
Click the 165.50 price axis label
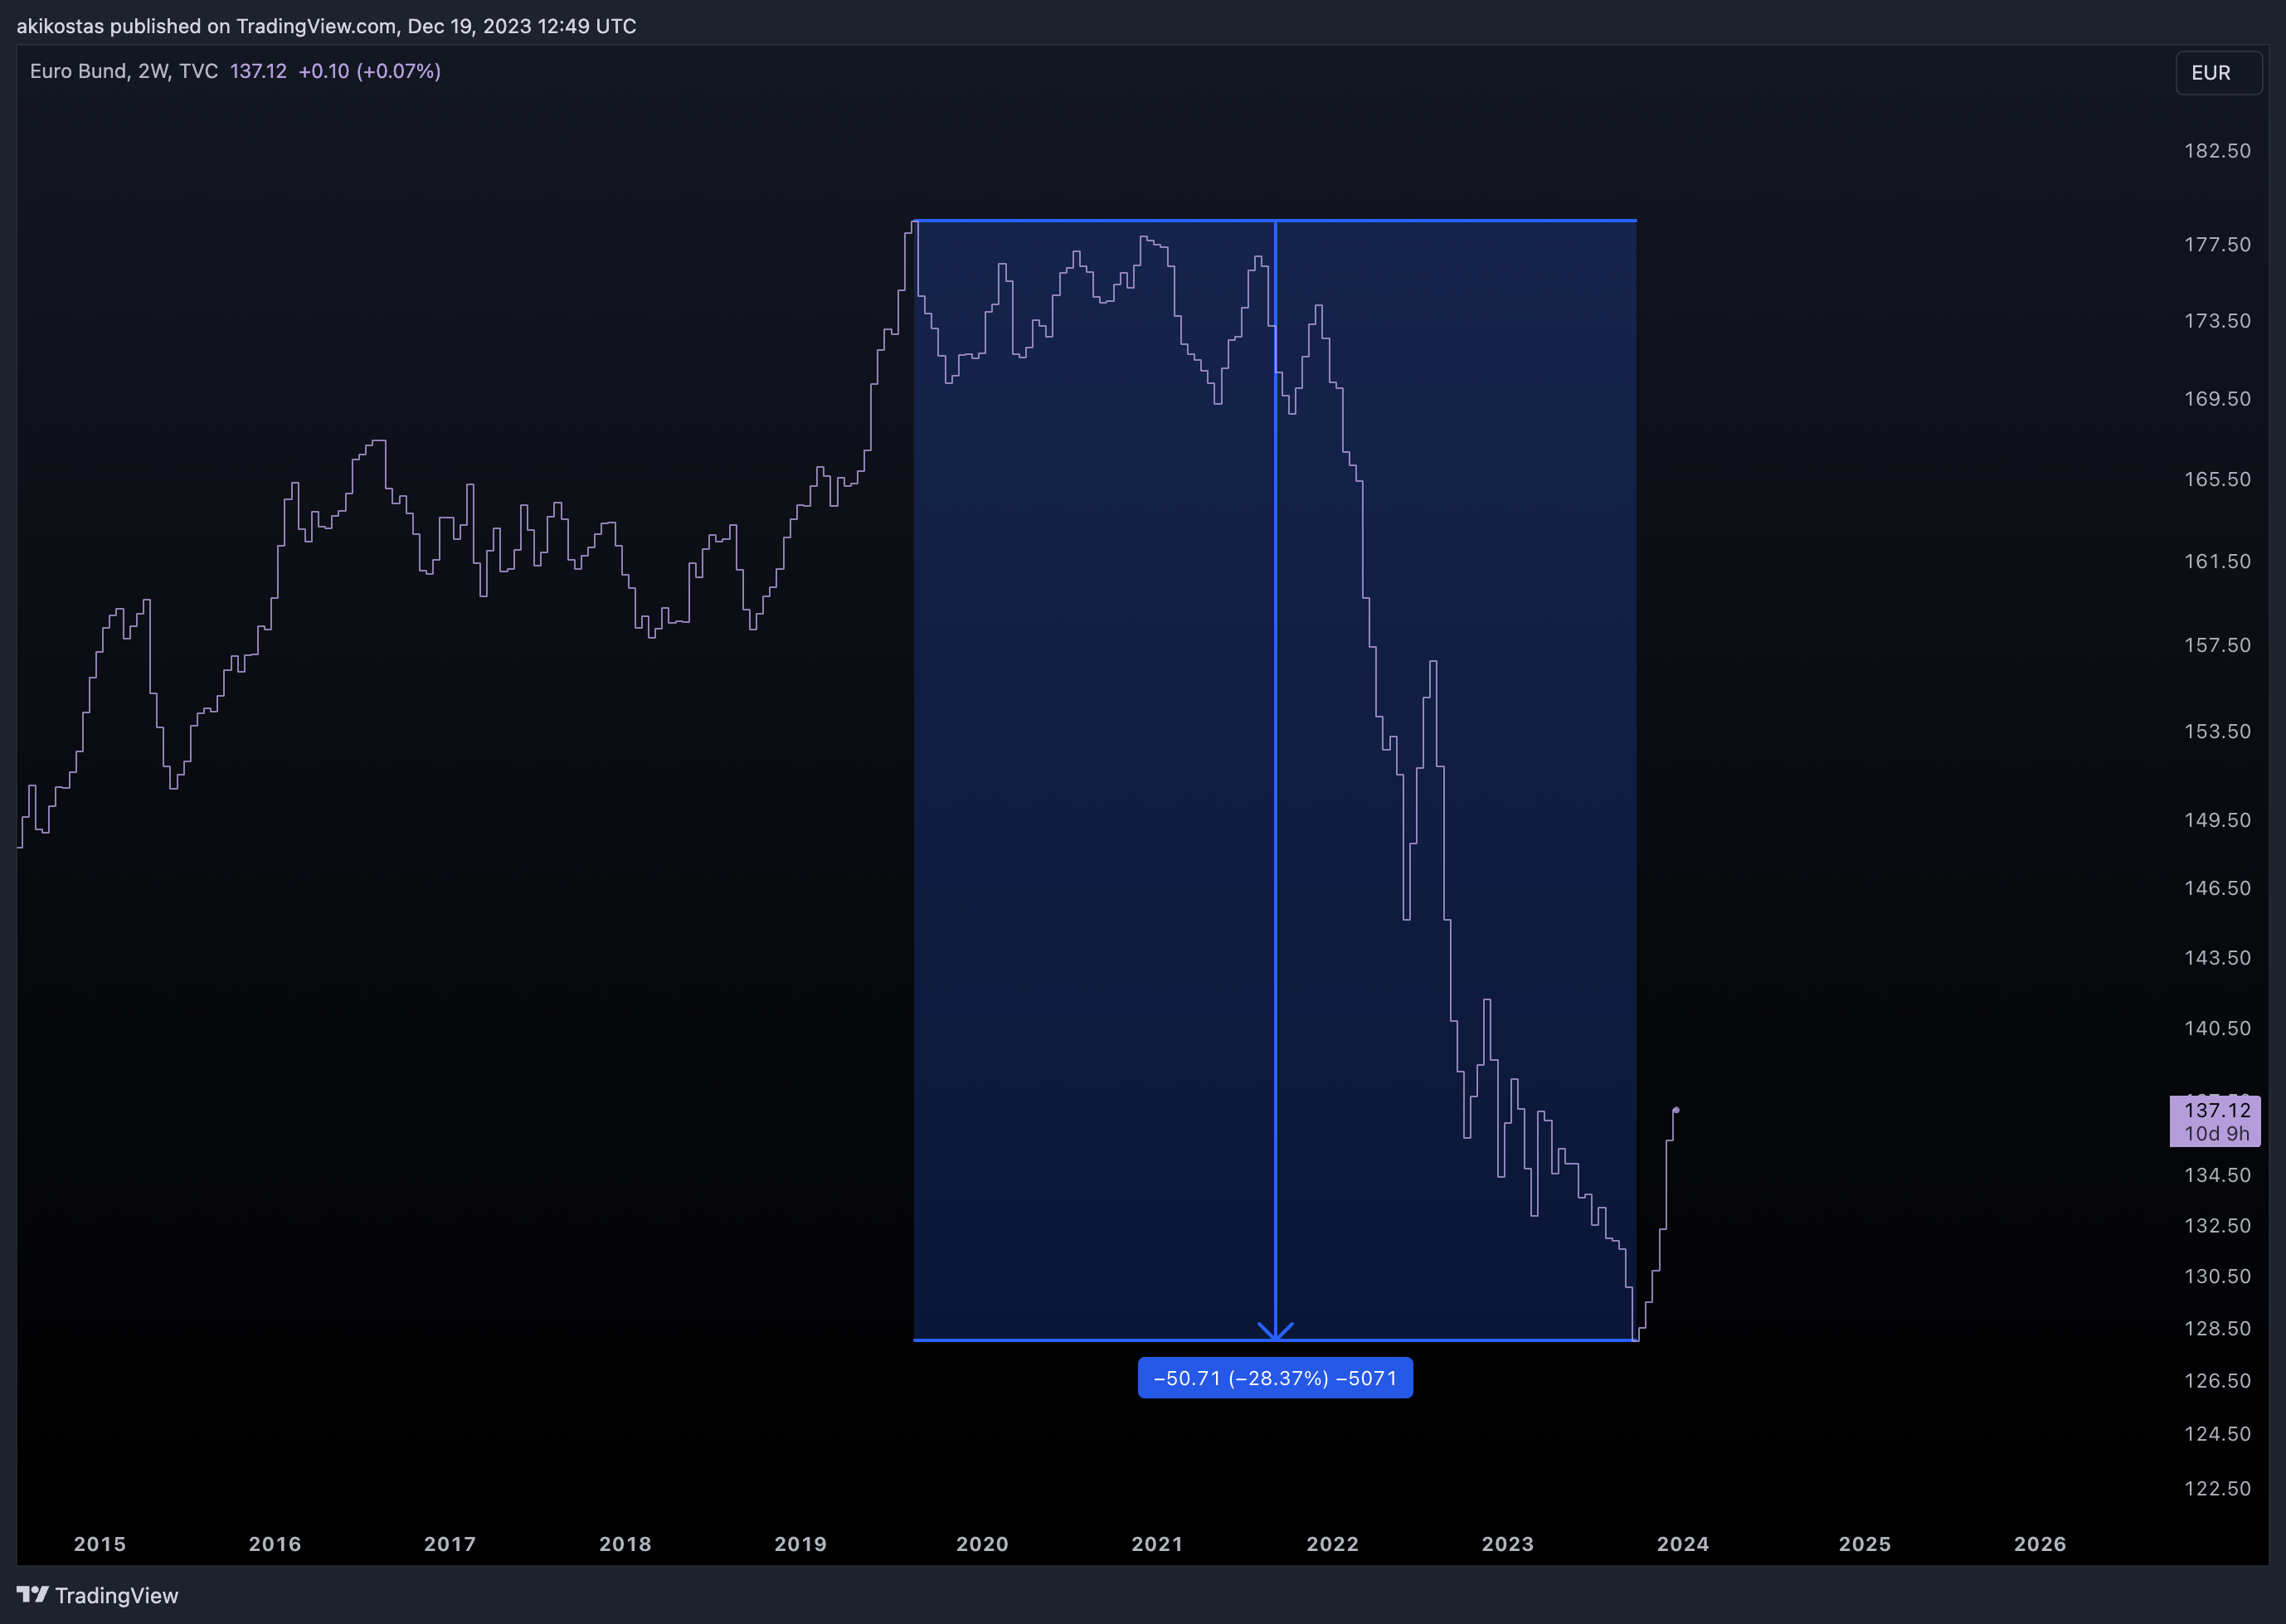click(x=2217, y=479)
